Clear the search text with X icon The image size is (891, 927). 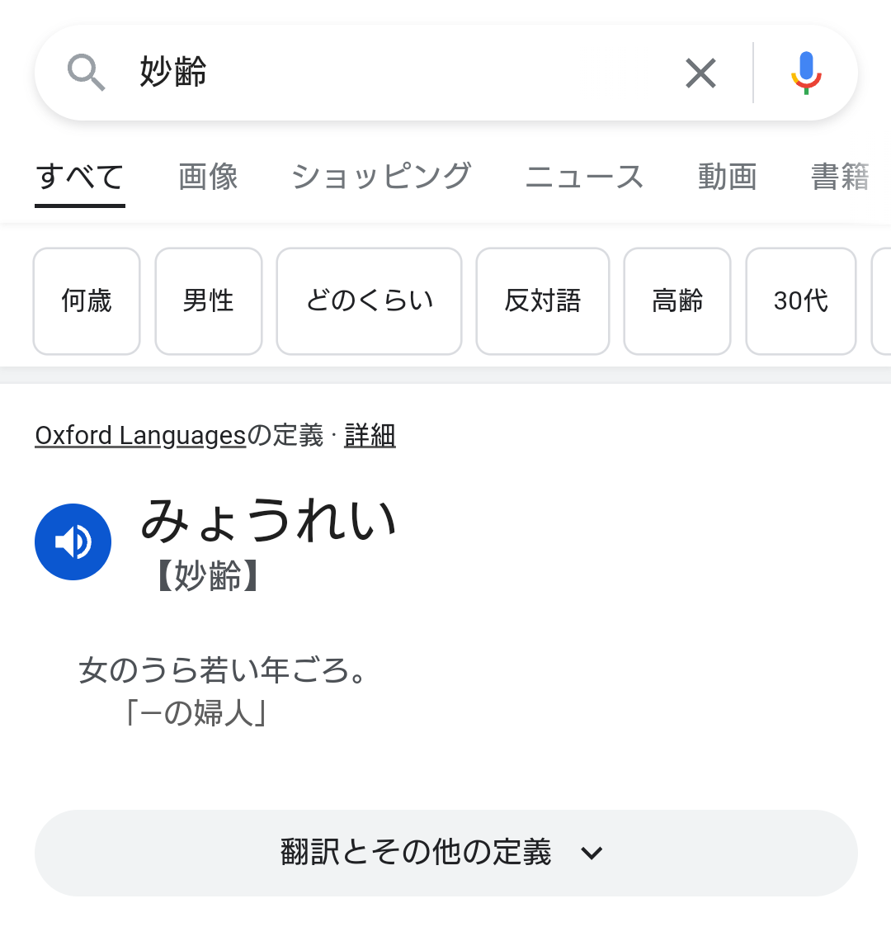click(700, 73)
